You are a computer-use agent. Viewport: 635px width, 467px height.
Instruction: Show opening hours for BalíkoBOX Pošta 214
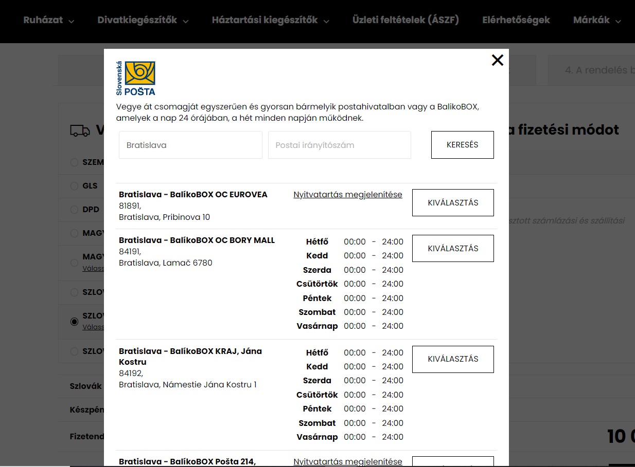point(348,461)
